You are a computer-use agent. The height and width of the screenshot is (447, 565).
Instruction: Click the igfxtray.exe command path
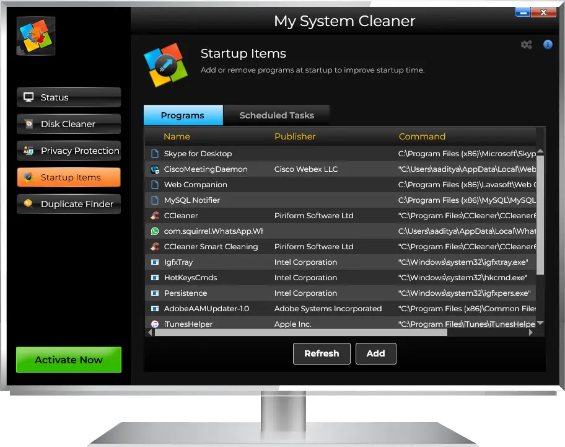[x=463, y=262]
